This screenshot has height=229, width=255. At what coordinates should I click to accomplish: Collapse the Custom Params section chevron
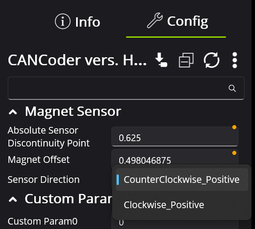13,199
